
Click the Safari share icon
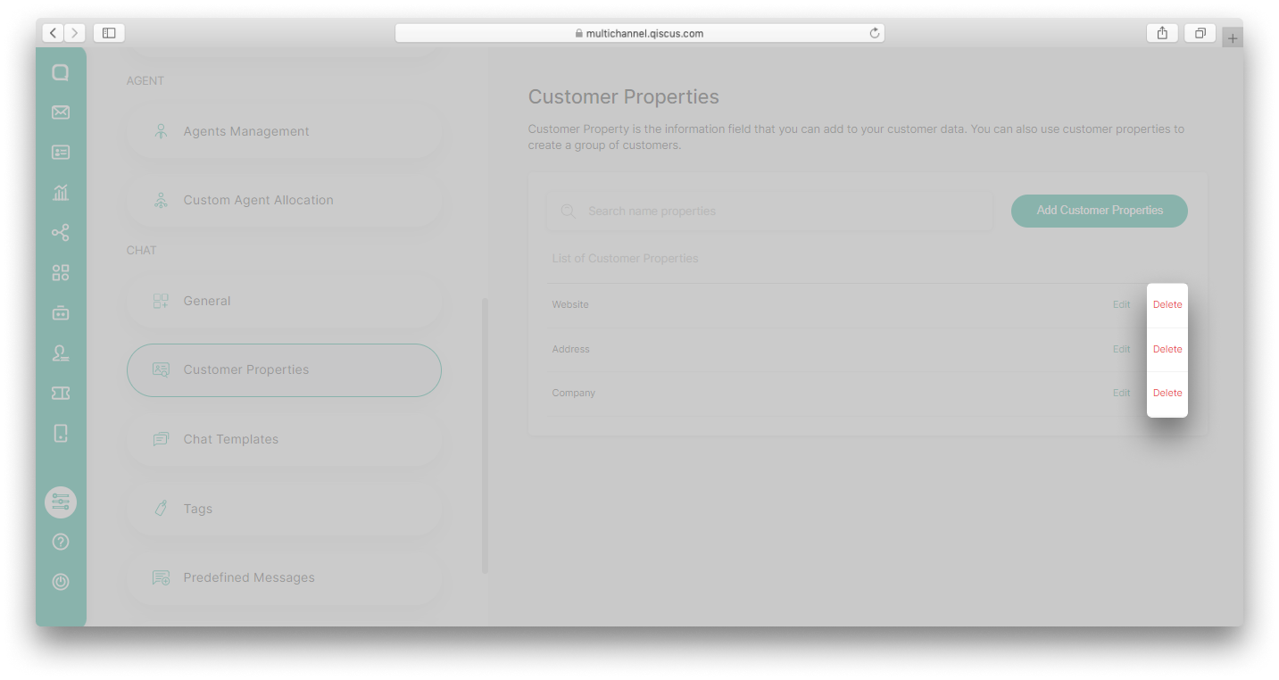coord(1162,33)
